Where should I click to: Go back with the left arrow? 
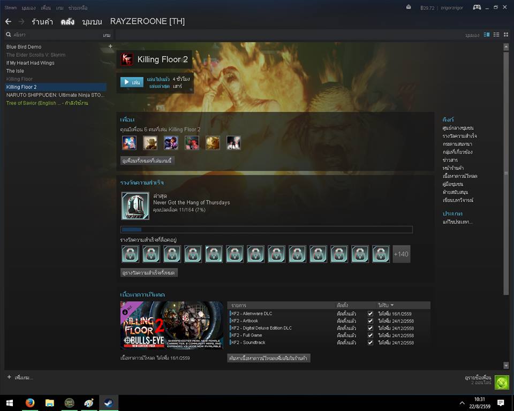coord(8,21)
